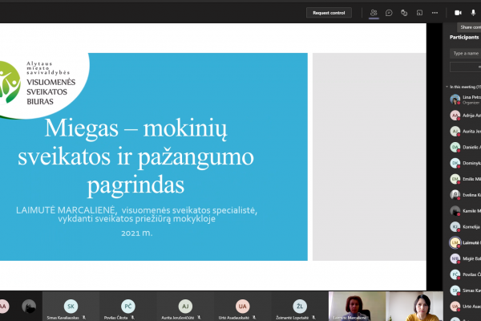The image size is (481, 321).
Task: Focus the Type a name search field
Action: tap(465, 54)
